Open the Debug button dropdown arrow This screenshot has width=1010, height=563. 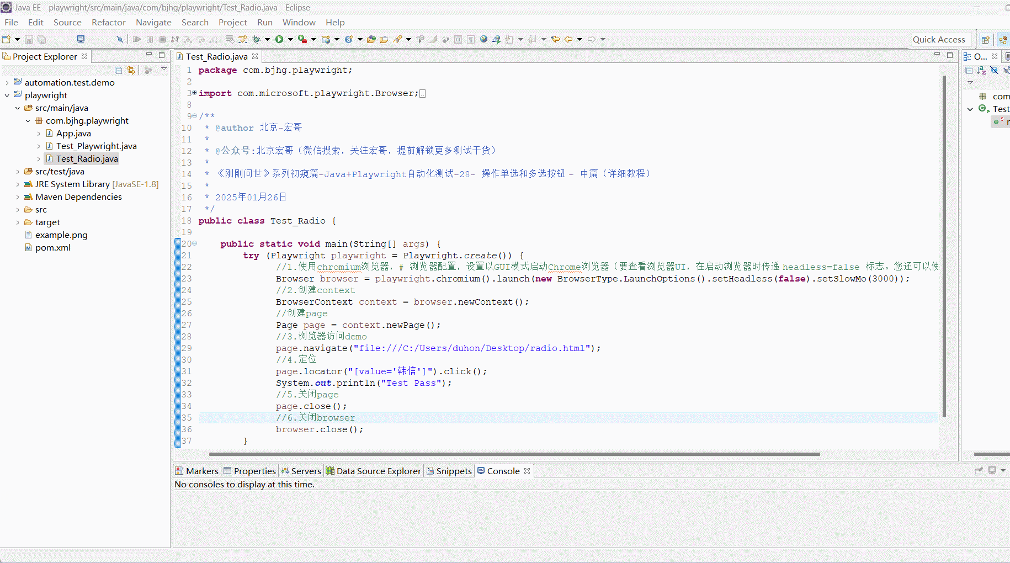267,39
